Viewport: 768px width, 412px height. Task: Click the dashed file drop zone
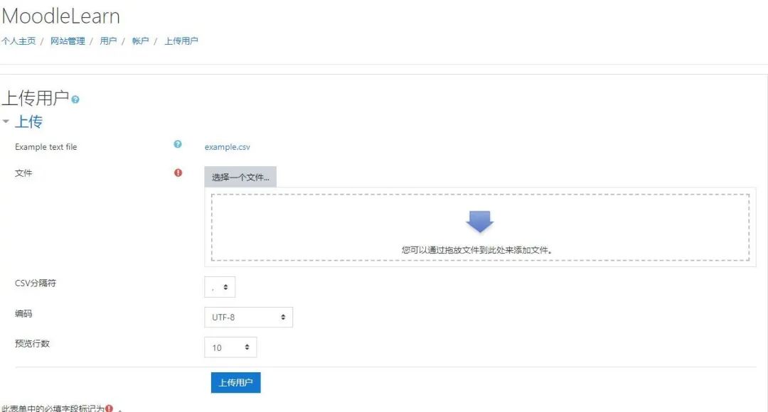[x=480, y=227]
